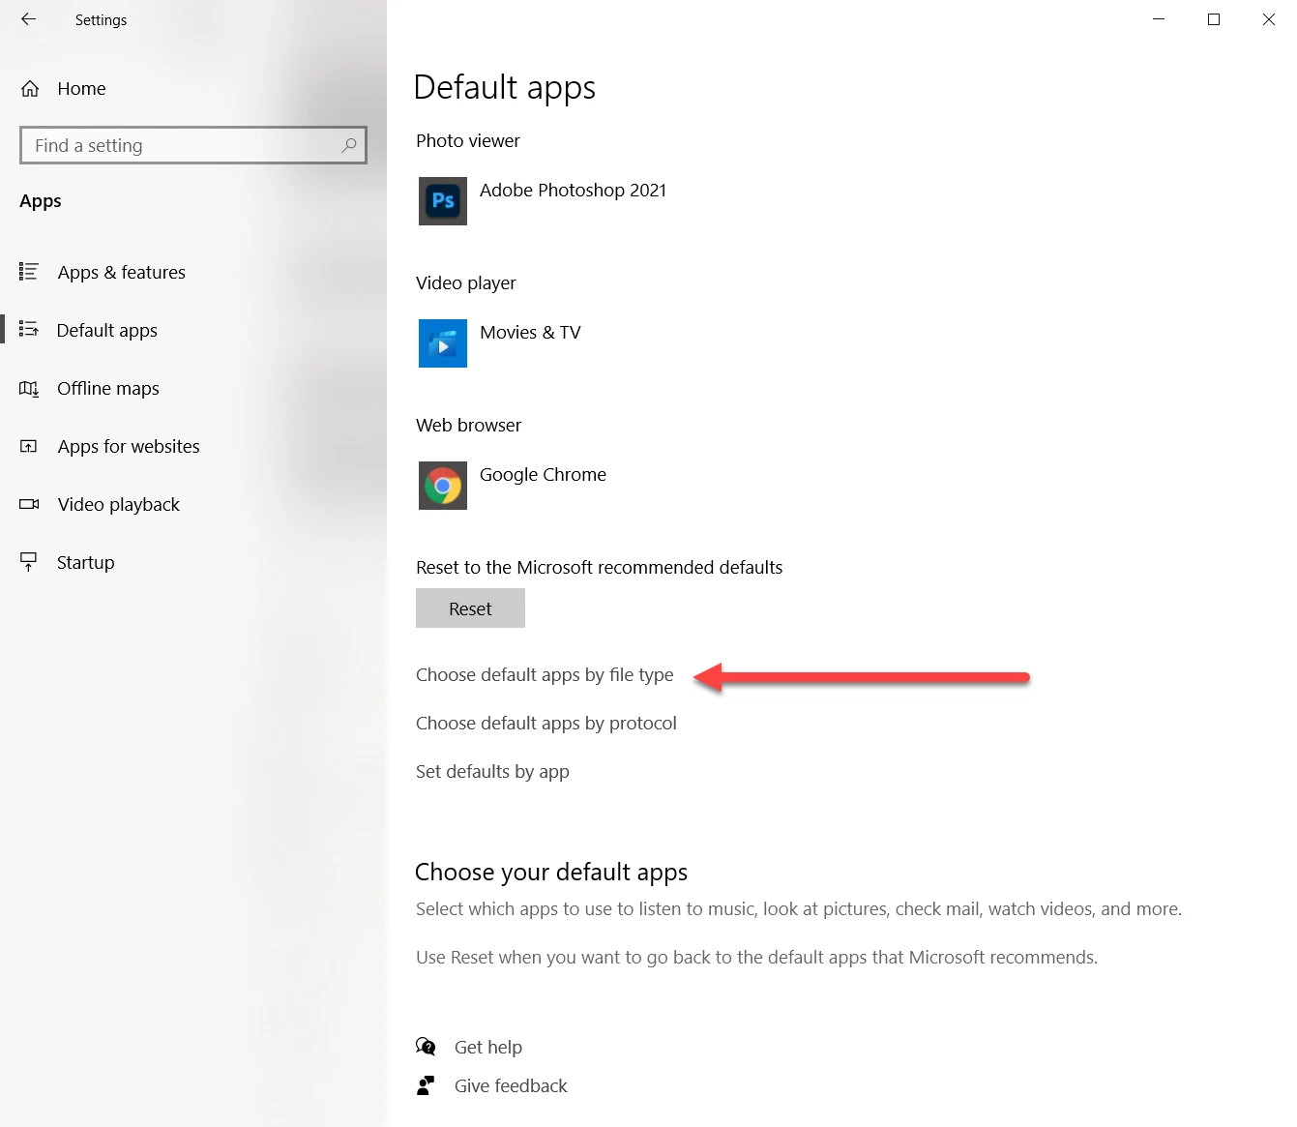The height and width of the screenshot is (1127, 1297).
Task: Open Apps & features page
Action: 121,273
